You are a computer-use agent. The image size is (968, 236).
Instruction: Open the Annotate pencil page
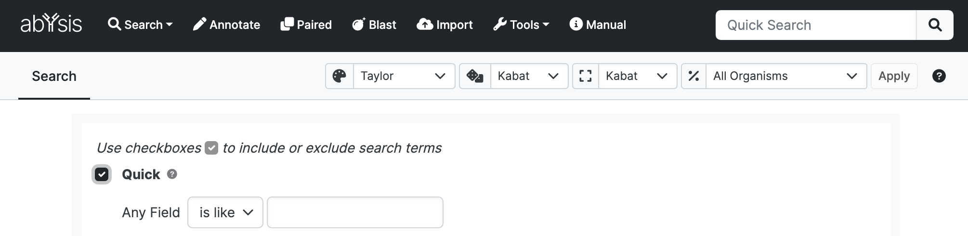pos(226,25)
